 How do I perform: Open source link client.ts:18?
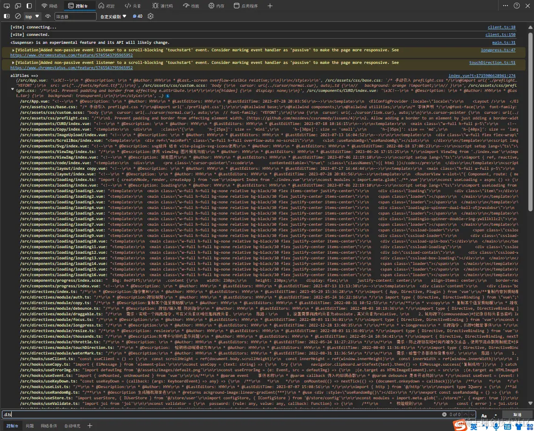(x=501, y=27)
